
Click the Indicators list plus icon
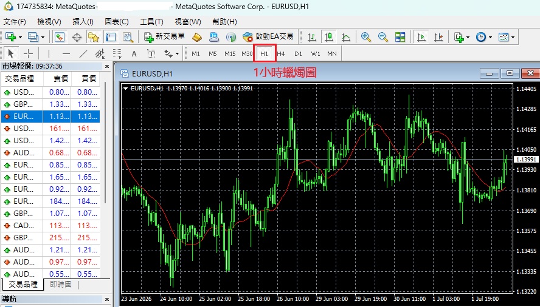(459, 37)
